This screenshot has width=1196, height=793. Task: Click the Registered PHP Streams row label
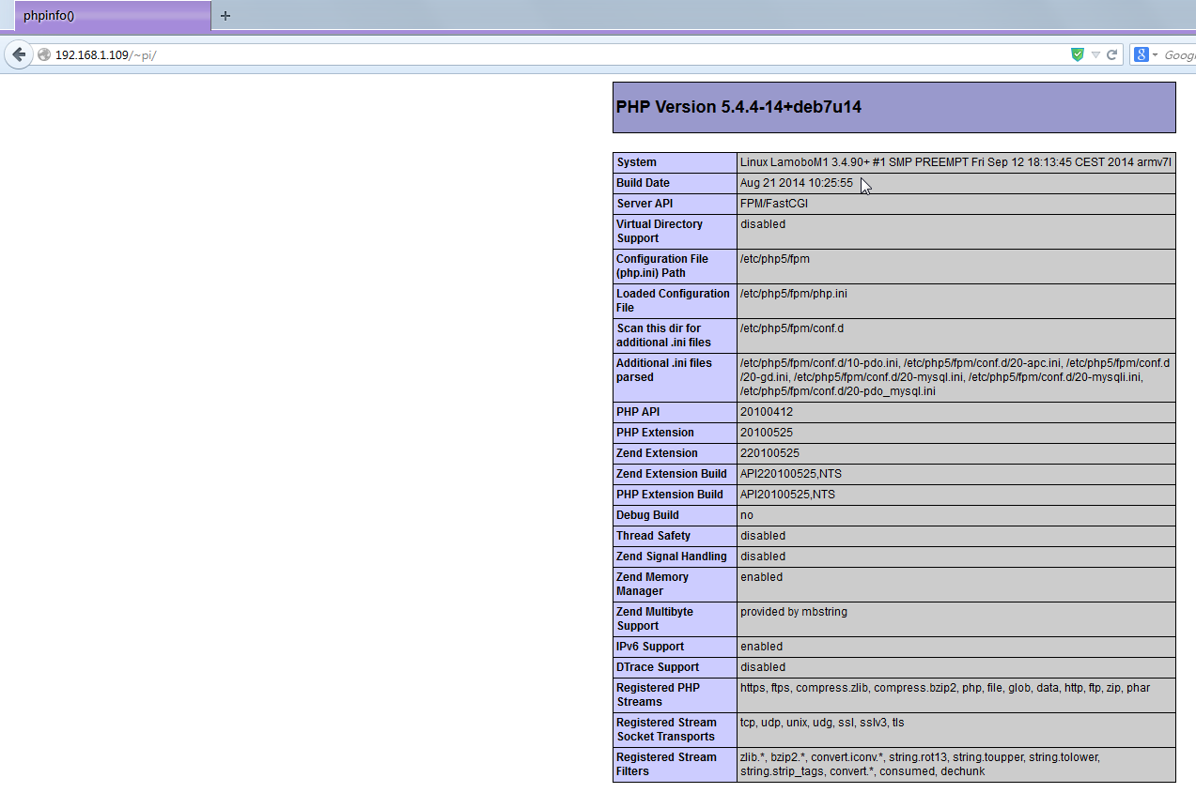click(x=658, y=694)
